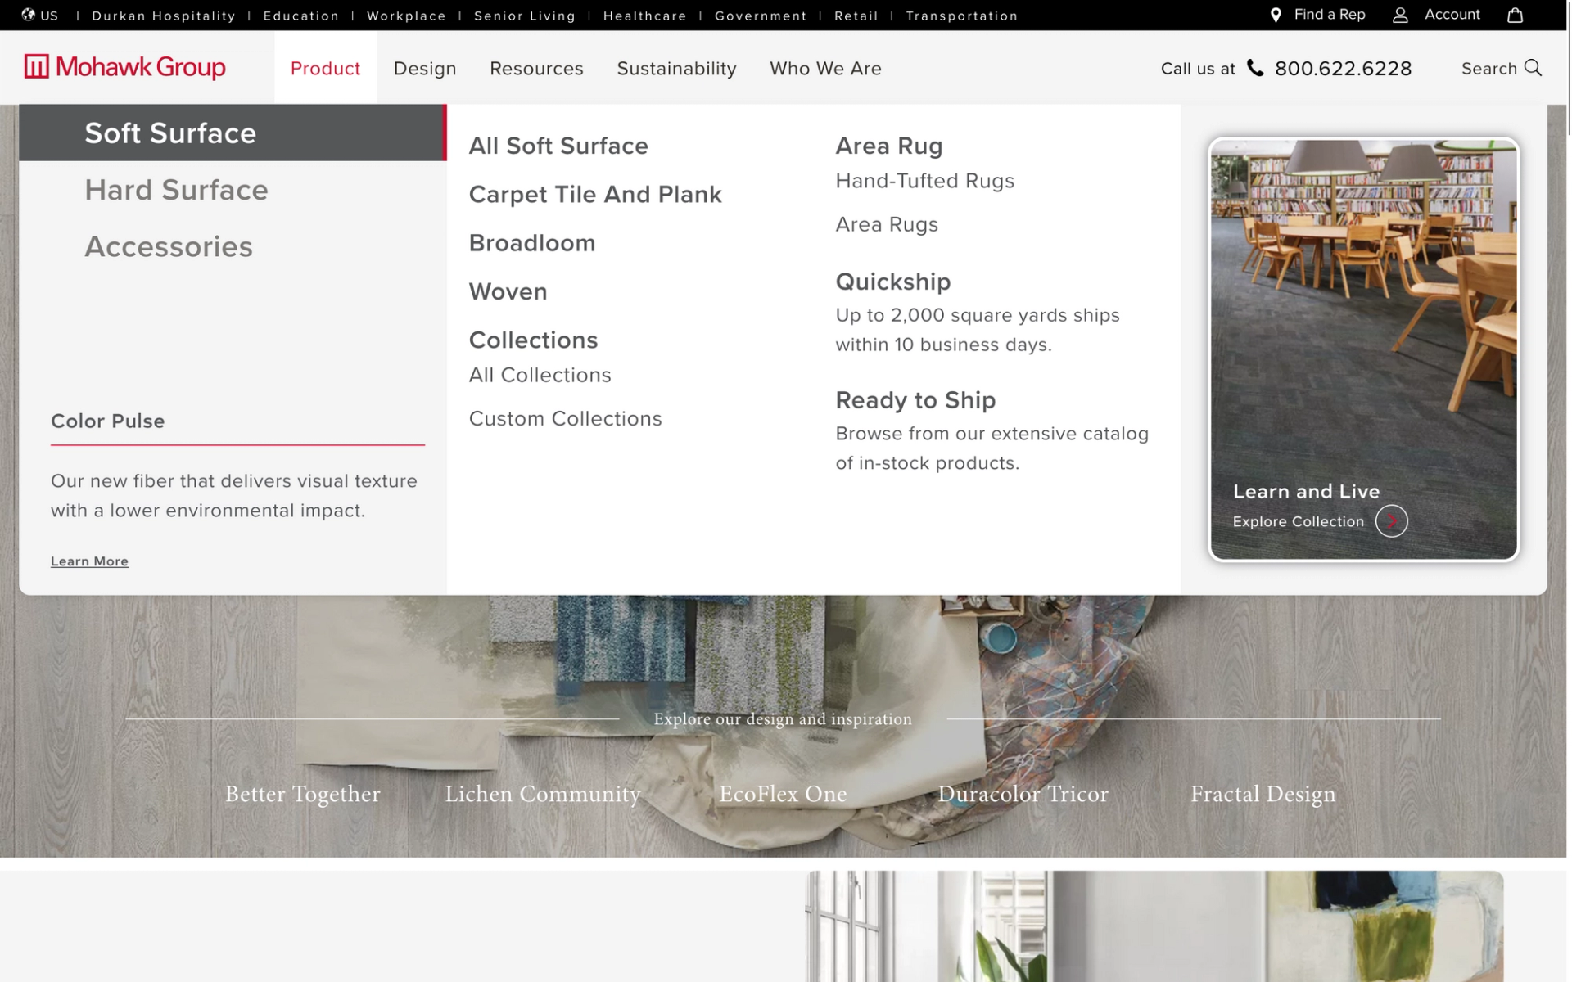Click the globe US region icon
This screenshot has width=1572, height=982.
(29, 15)
